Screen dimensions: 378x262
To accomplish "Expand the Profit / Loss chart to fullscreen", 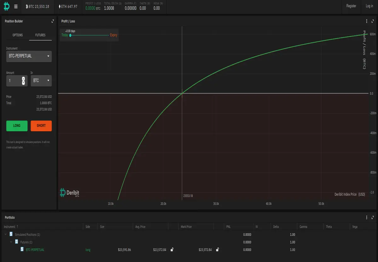I will (373, 21).
